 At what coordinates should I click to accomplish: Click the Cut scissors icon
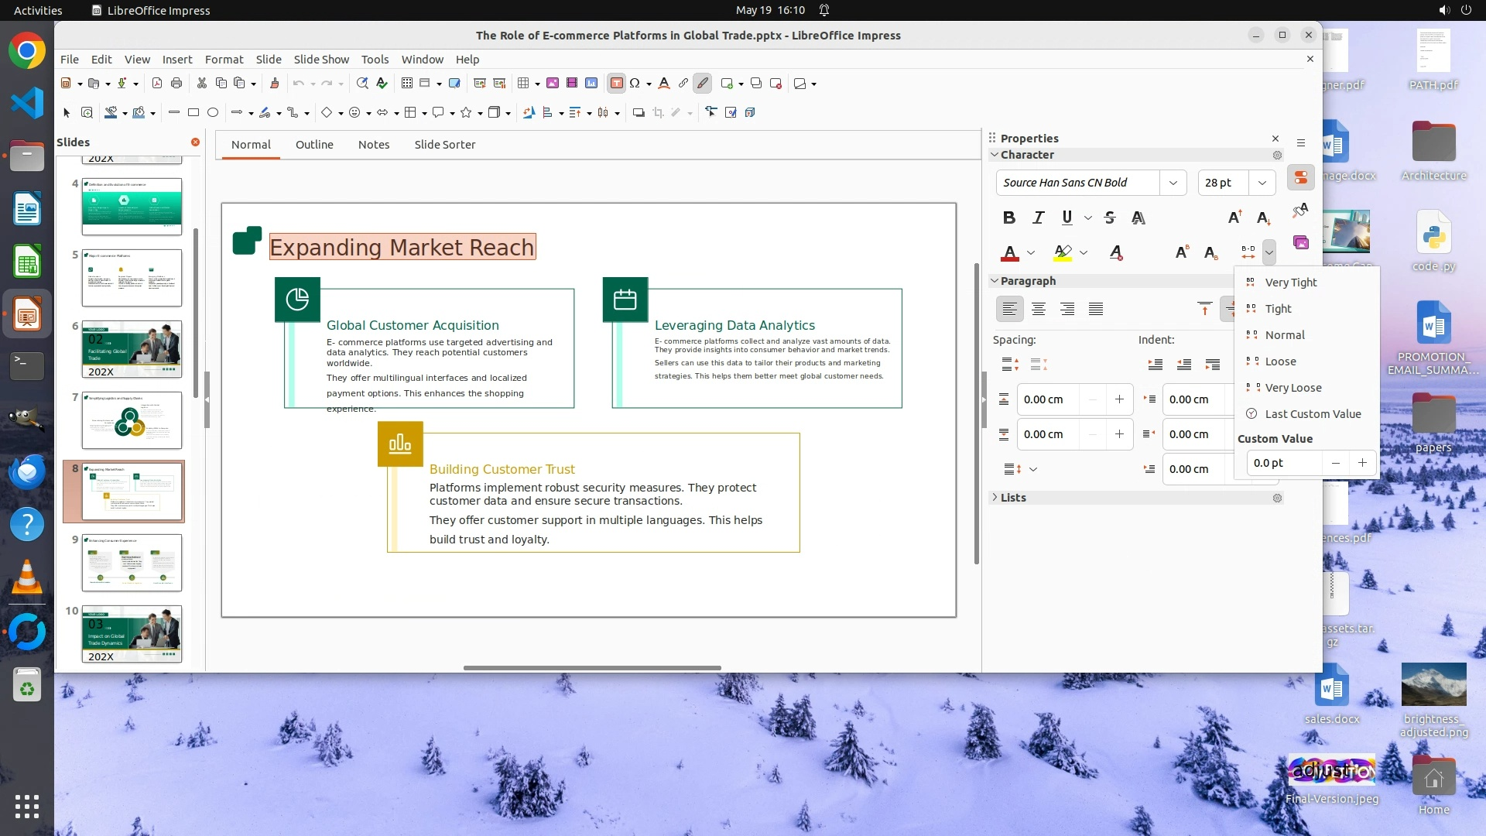[x=201, y=84]
